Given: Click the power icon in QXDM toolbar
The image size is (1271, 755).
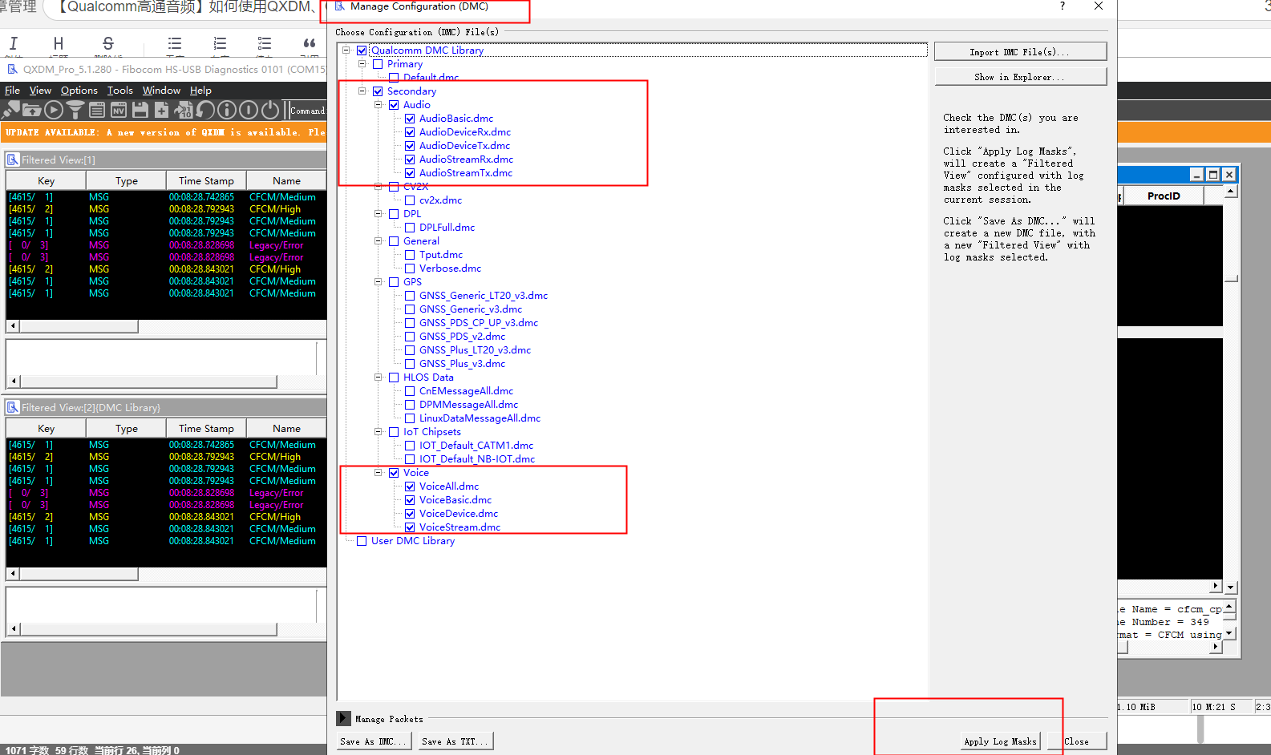Looking at the screenshot, I should coord(270,110).
